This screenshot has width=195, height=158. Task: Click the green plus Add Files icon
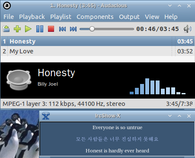tap(17, 29)
